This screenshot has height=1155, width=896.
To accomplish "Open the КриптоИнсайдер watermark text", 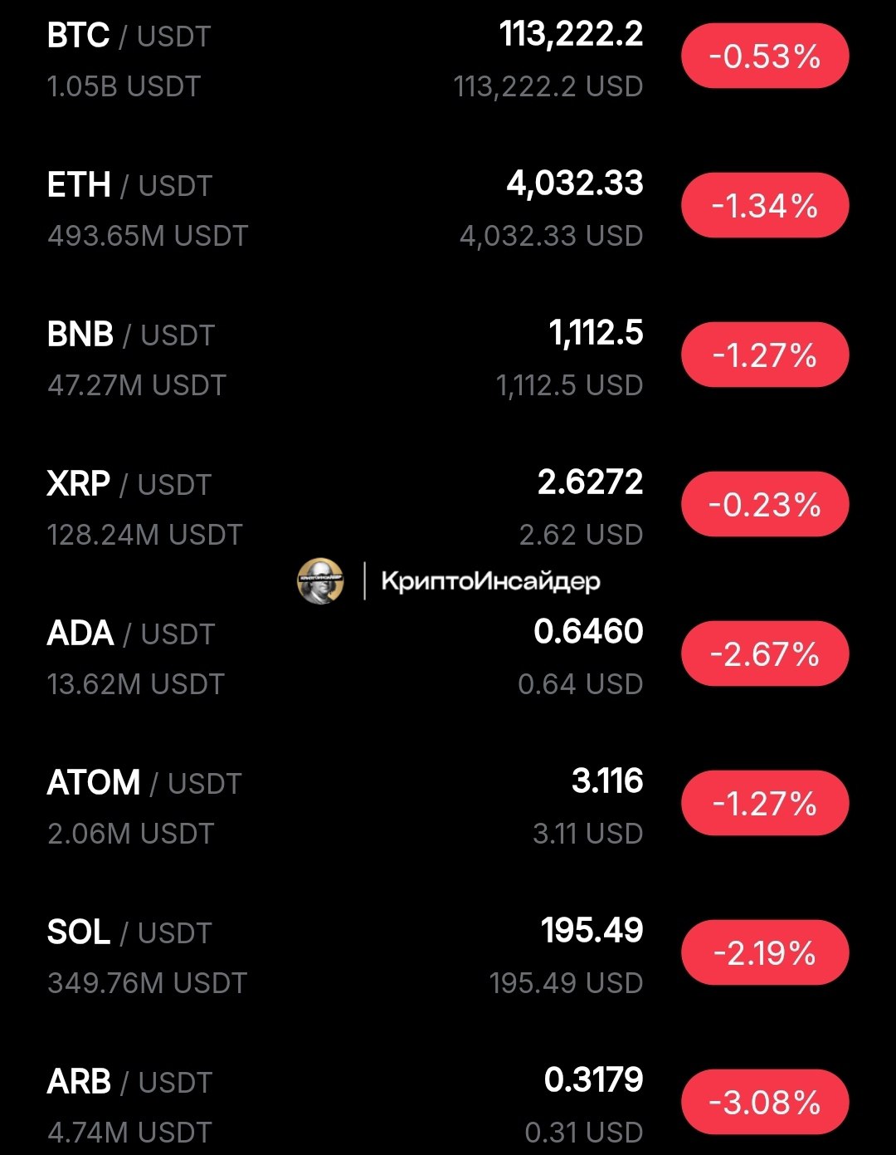I will click(x=490, y=580).
